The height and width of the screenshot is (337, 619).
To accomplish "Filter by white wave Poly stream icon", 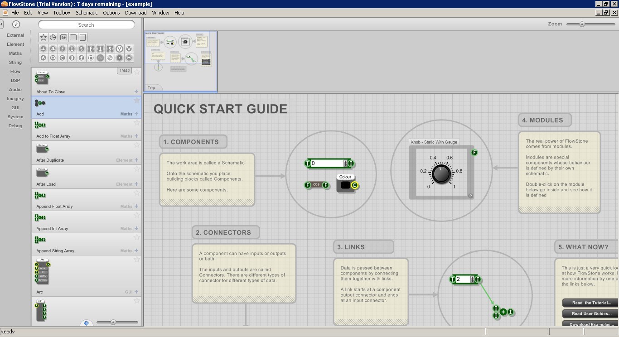I will point(110,58).
